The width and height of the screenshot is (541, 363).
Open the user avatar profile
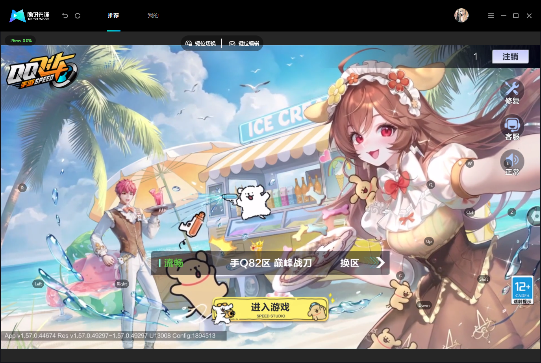click(461, 15)
